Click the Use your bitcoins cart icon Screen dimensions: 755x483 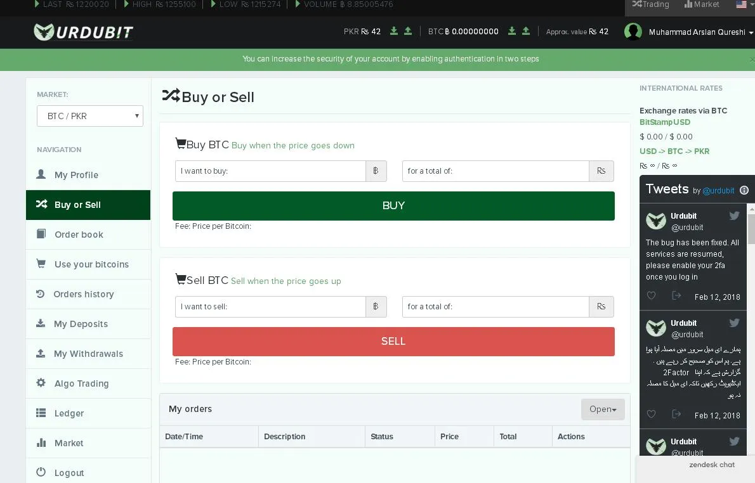click(x=41, y=264)
